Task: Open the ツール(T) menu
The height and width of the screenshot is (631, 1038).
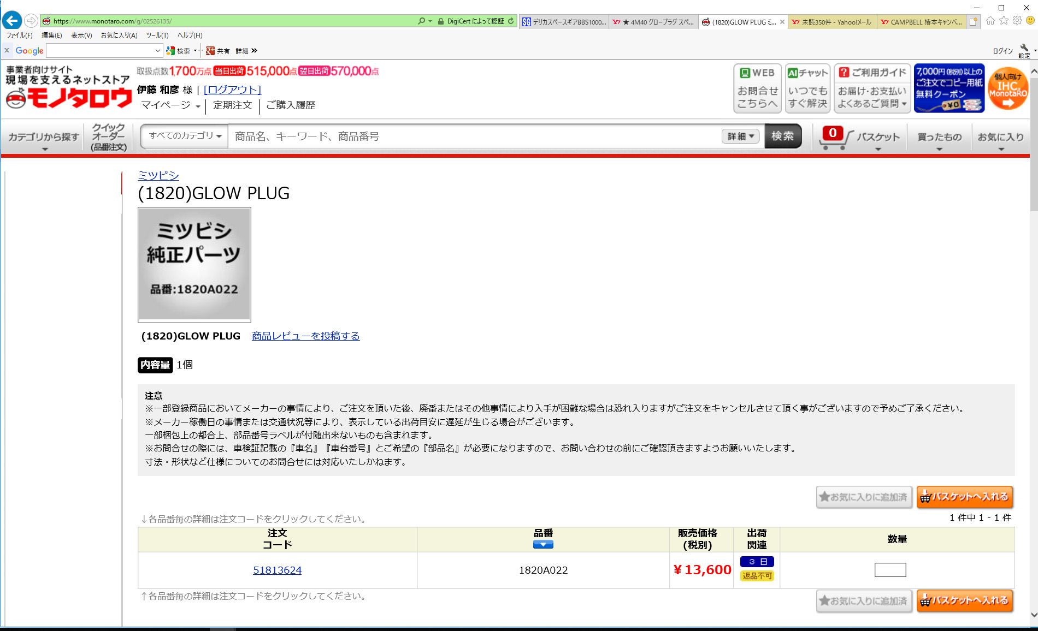Action: tap(157, 35)
